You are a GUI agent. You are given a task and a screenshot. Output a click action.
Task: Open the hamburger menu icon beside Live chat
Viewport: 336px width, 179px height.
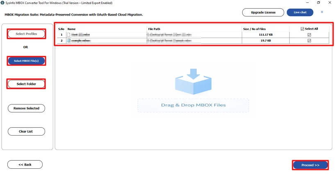[322, 12]
